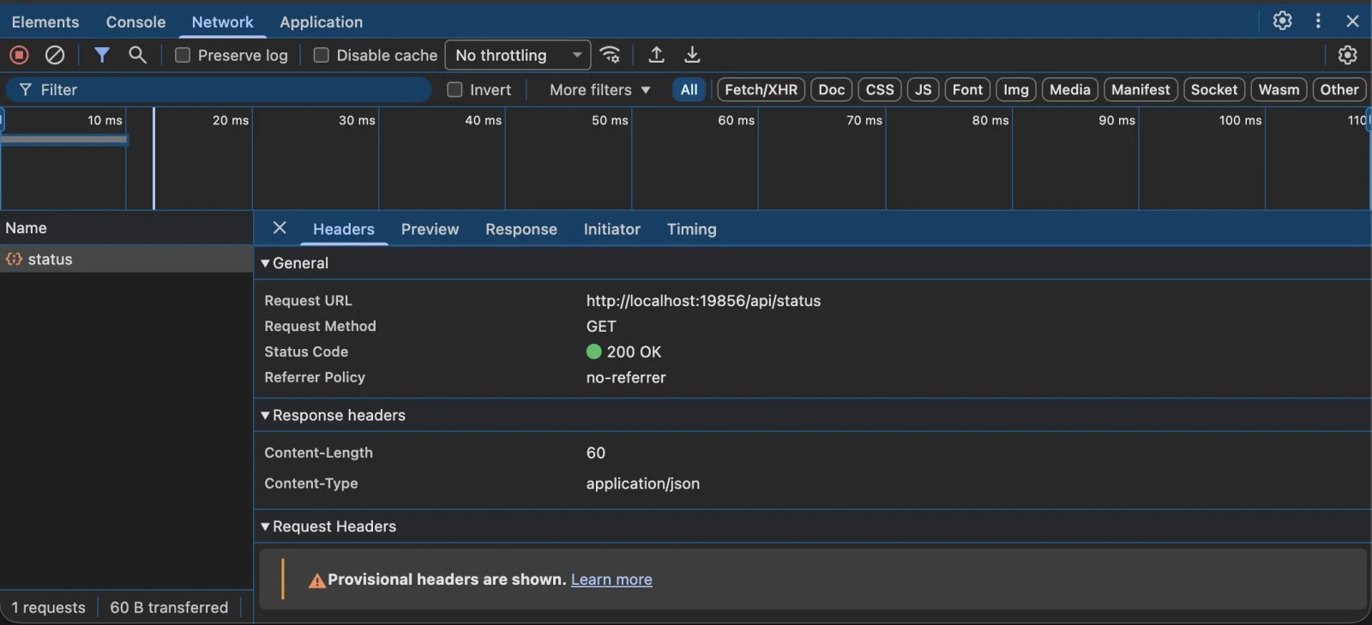This screenshot has width=1372, height=625.
Task: Open network search magnifier
Action: [137, 55]
